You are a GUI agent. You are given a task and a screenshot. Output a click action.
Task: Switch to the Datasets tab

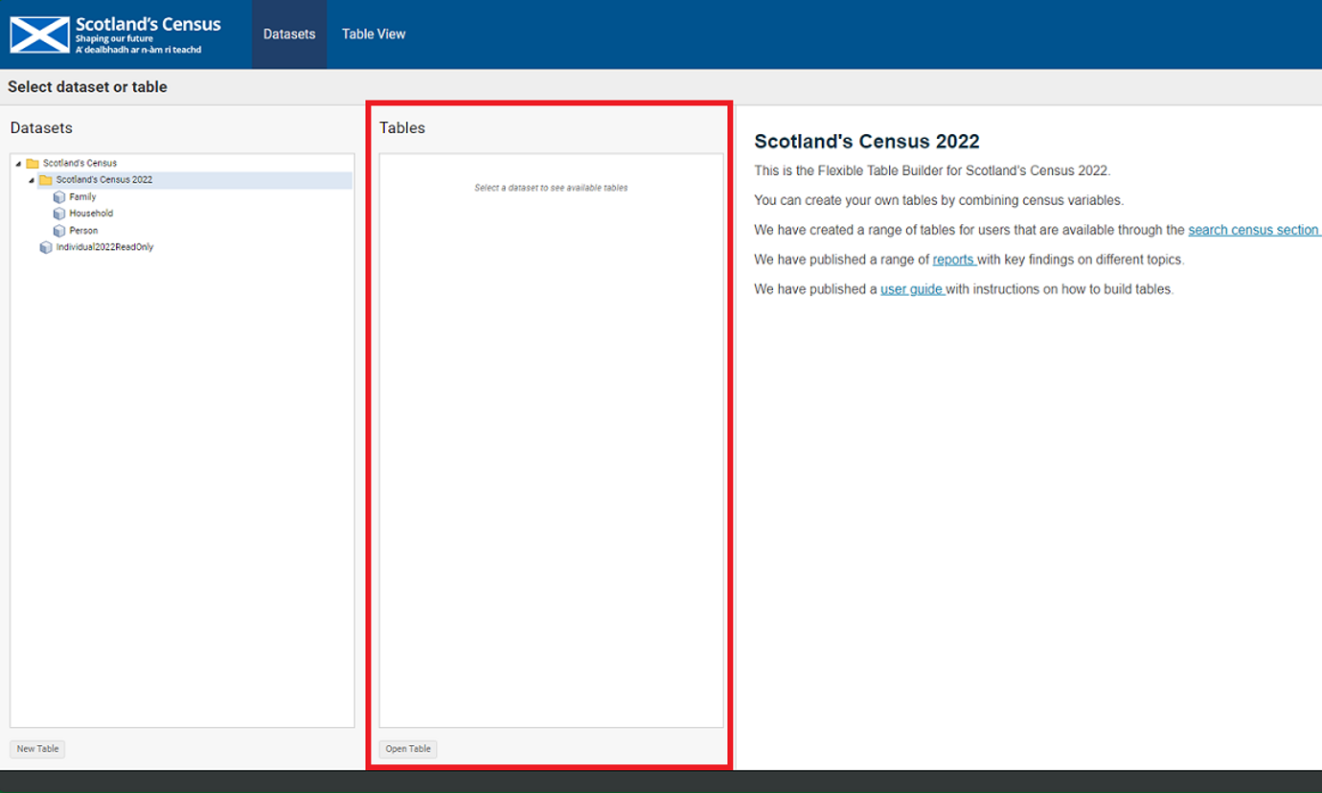[289, 34]
